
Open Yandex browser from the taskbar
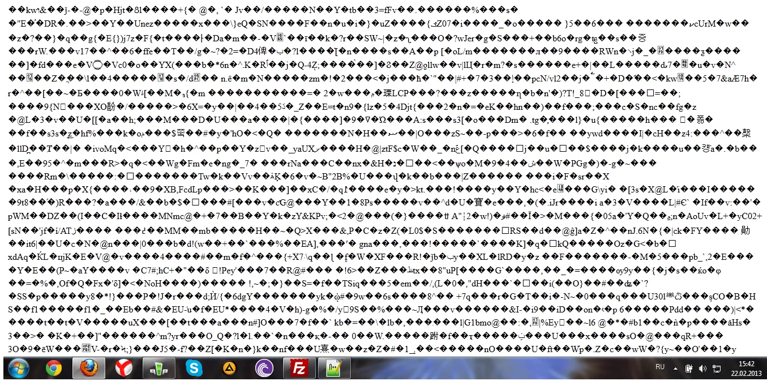(123, 369)
